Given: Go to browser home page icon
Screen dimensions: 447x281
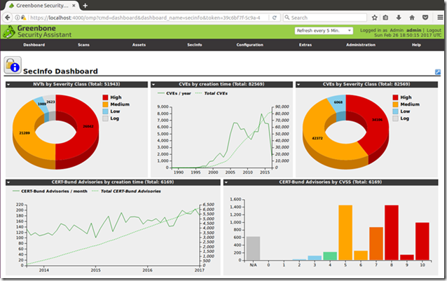Looking at the screenshot, I should point(412,18).
